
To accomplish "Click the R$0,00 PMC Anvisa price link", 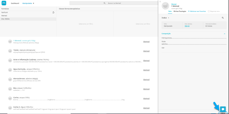I will pyautogui.click(x=187, y=26).
